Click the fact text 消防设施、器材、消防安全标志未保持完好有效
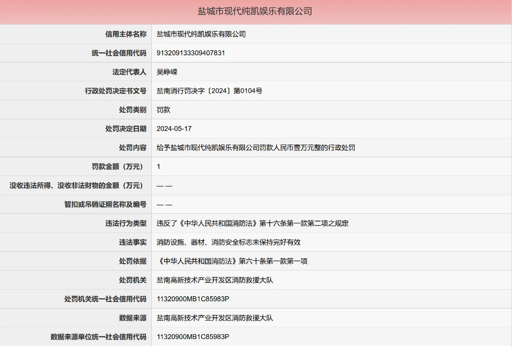 tap(229, 242)
